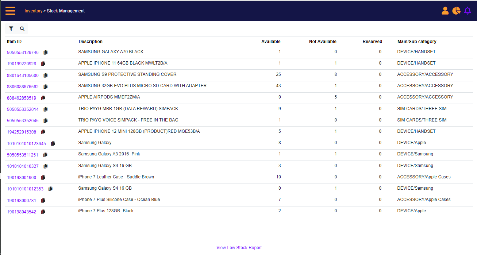Click the Not Available column header

[323, 42]
